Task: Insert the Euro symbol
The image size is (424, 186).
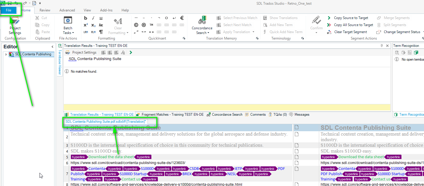Action: 182,18
